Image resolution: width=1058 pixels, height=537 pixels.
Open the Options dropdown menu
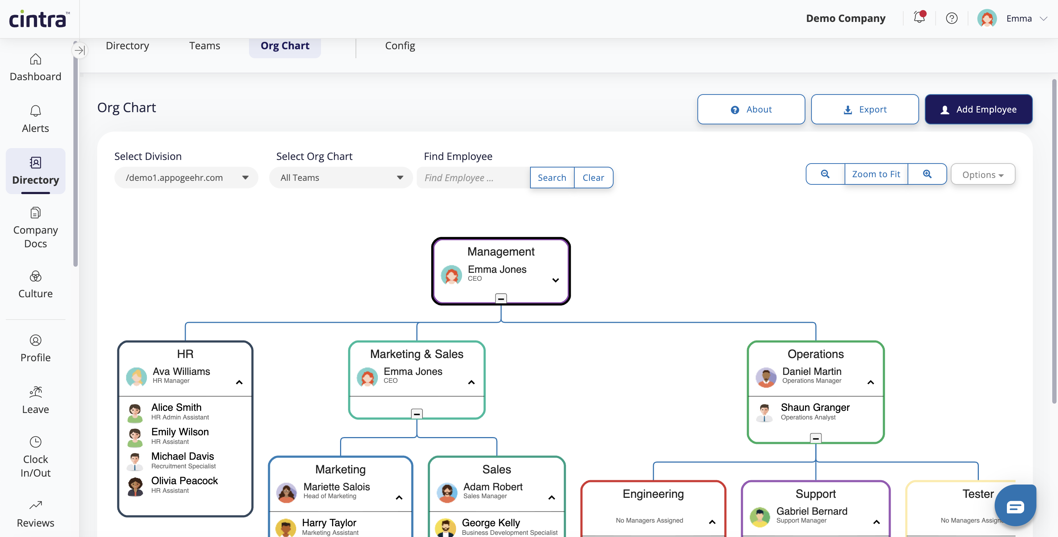pos(982,175)
